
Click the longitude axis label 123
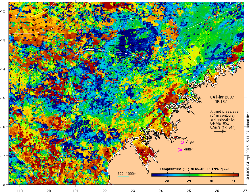(x=132, y=191)
